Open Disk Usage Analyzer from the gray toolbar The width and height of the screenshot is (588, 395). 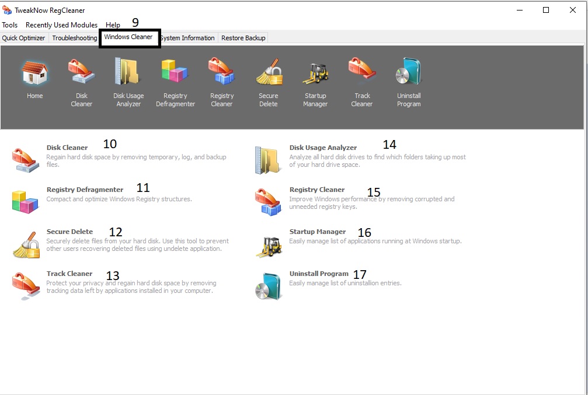click(x=128, y=71)
